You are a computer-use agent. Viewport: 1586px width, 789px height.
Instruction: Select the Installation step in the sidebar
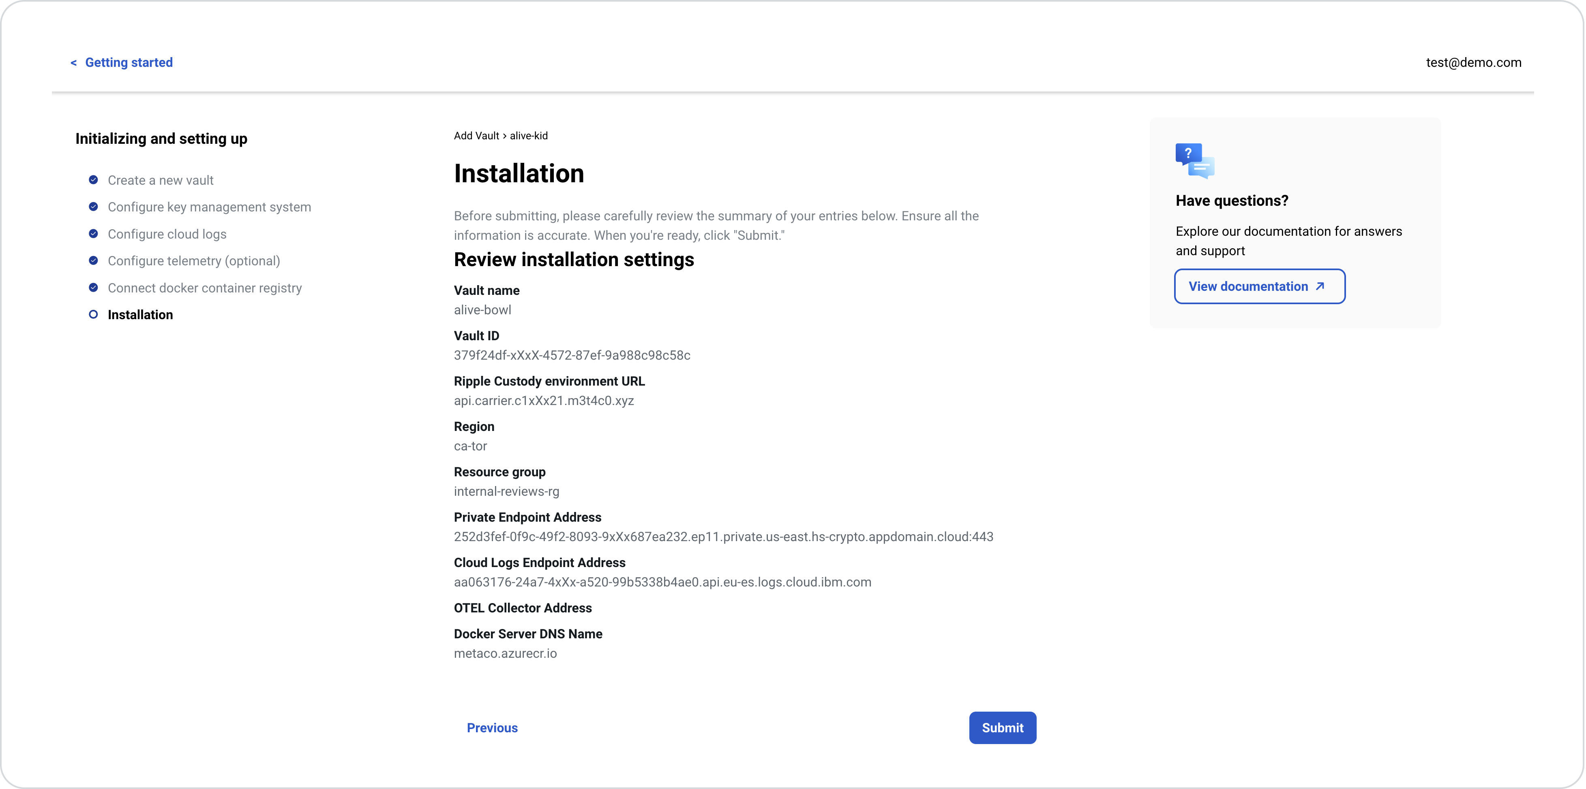(x=140, y=315)
